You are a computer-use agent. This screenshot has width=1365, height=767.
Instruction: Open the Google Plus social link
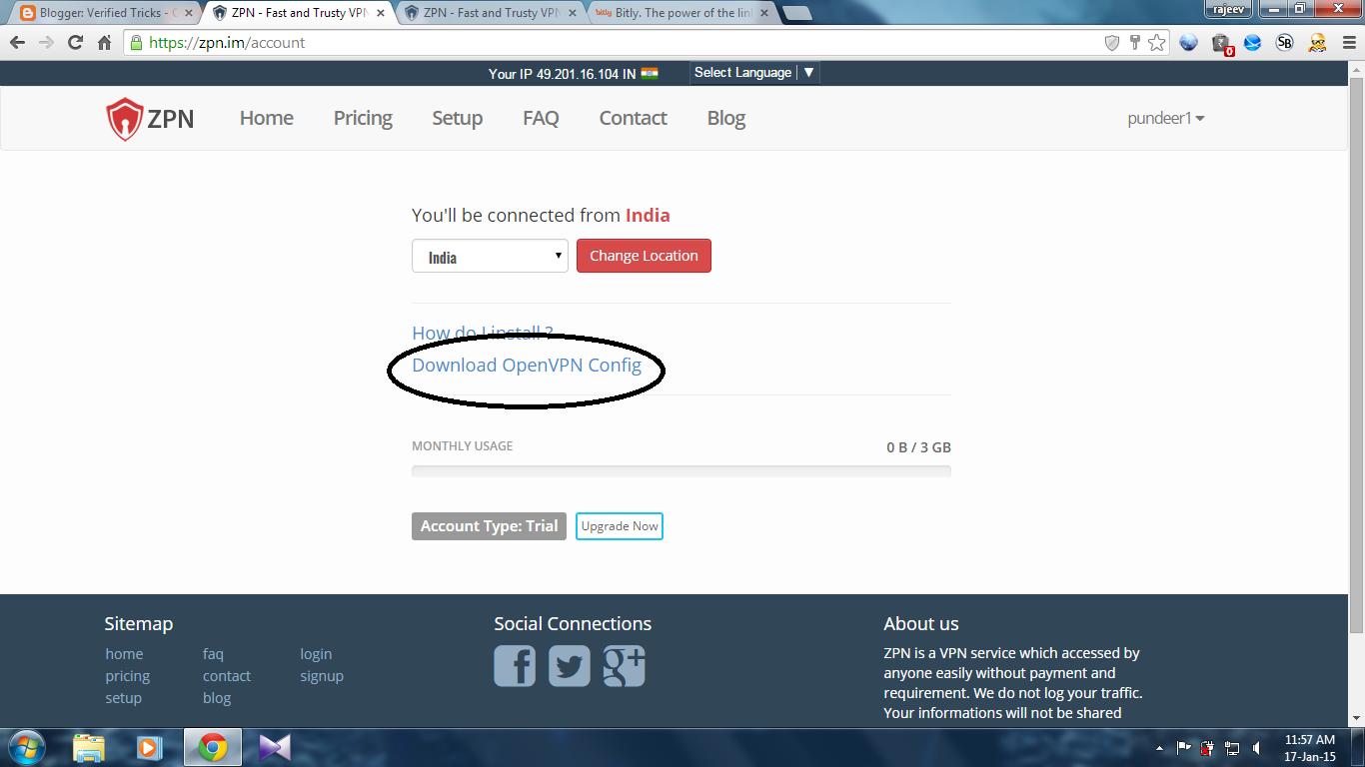coord(625,666)
